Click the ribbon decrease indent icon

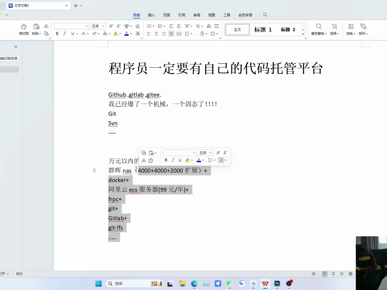tap(171, 26)
